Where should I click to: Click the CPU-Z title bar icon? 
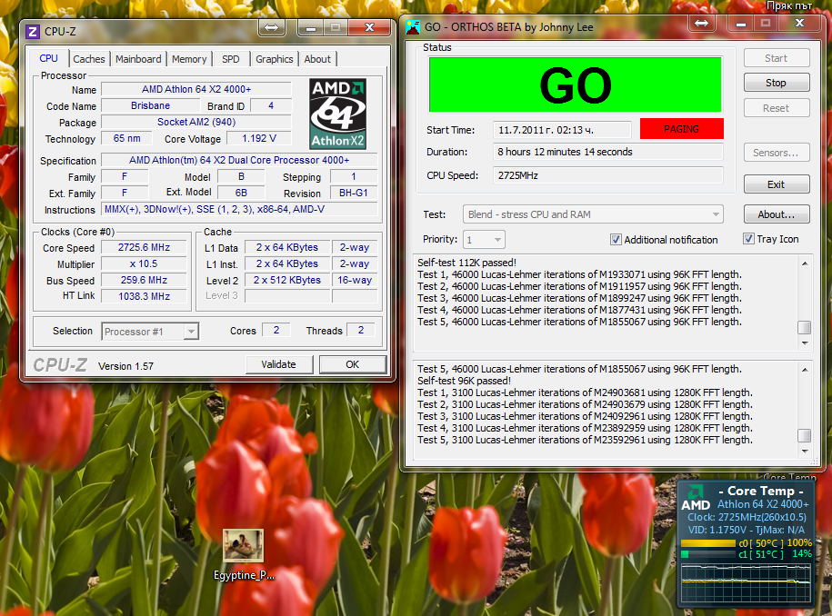tap(33, 32)
